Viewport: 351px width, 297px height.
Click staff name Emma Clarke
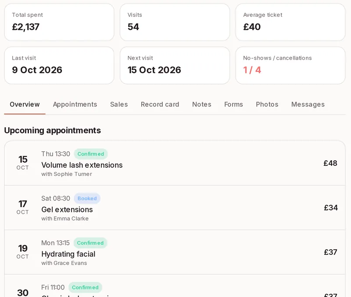(71, 218)
